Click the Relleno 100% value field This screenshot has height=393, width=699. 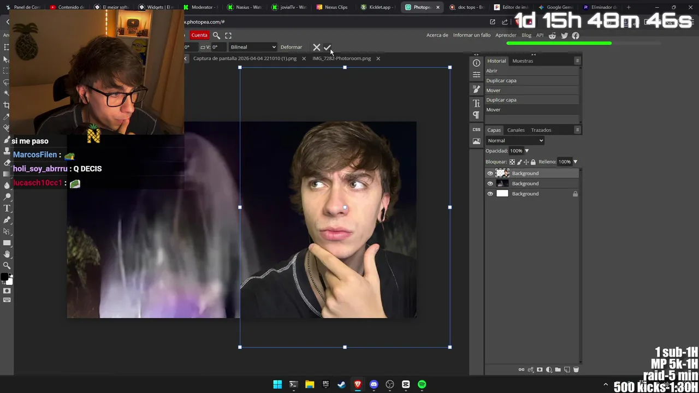(x=565, y=162)
